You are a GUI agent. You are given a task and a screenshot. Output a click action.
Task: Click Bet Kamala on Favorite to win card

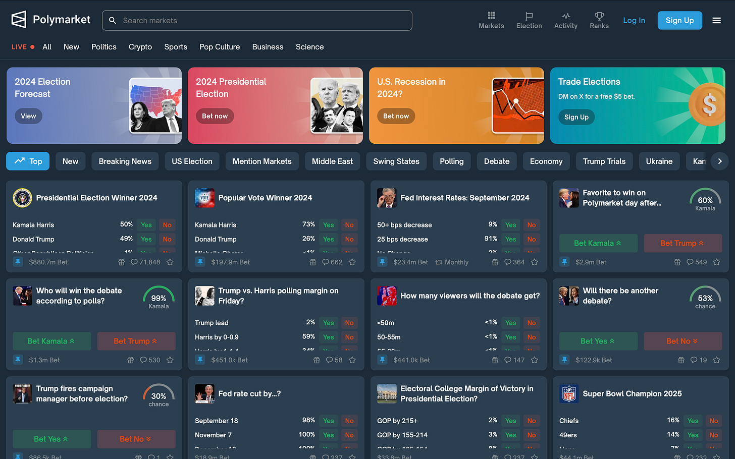click(x=598, y=243)
